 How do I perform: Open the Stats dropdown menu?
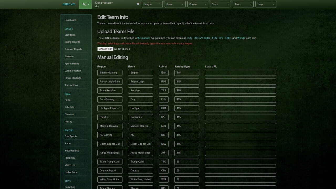coord(220,4)
